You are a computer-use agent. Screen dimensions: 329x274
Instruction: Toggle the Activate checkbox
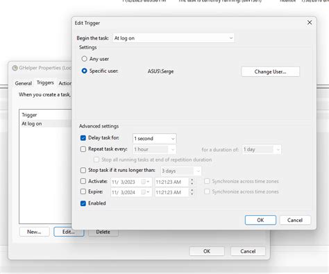click(x=83, y=181)
